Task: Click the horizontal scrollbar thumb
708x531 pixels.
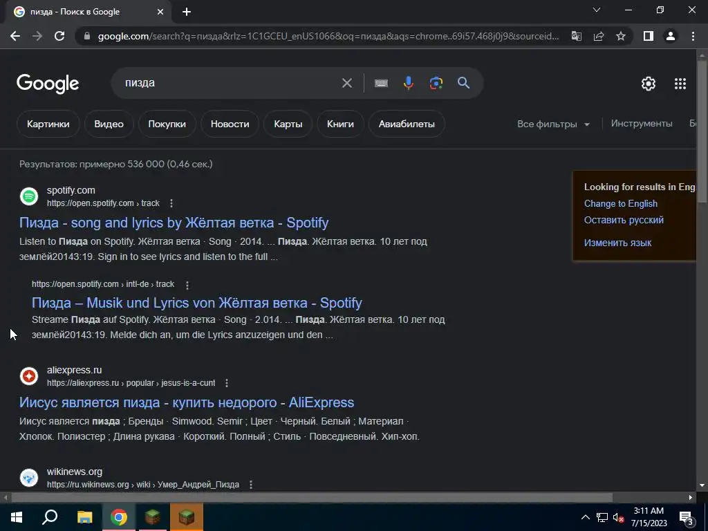Action: 312,497
